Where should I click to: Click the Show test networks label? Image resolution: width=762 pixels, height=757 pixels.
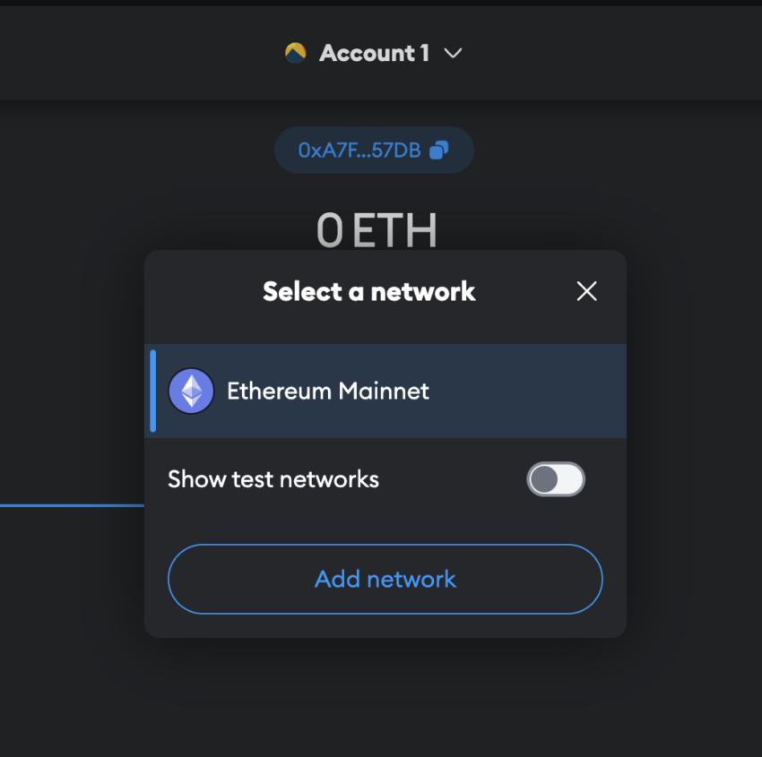pos(273,479)
